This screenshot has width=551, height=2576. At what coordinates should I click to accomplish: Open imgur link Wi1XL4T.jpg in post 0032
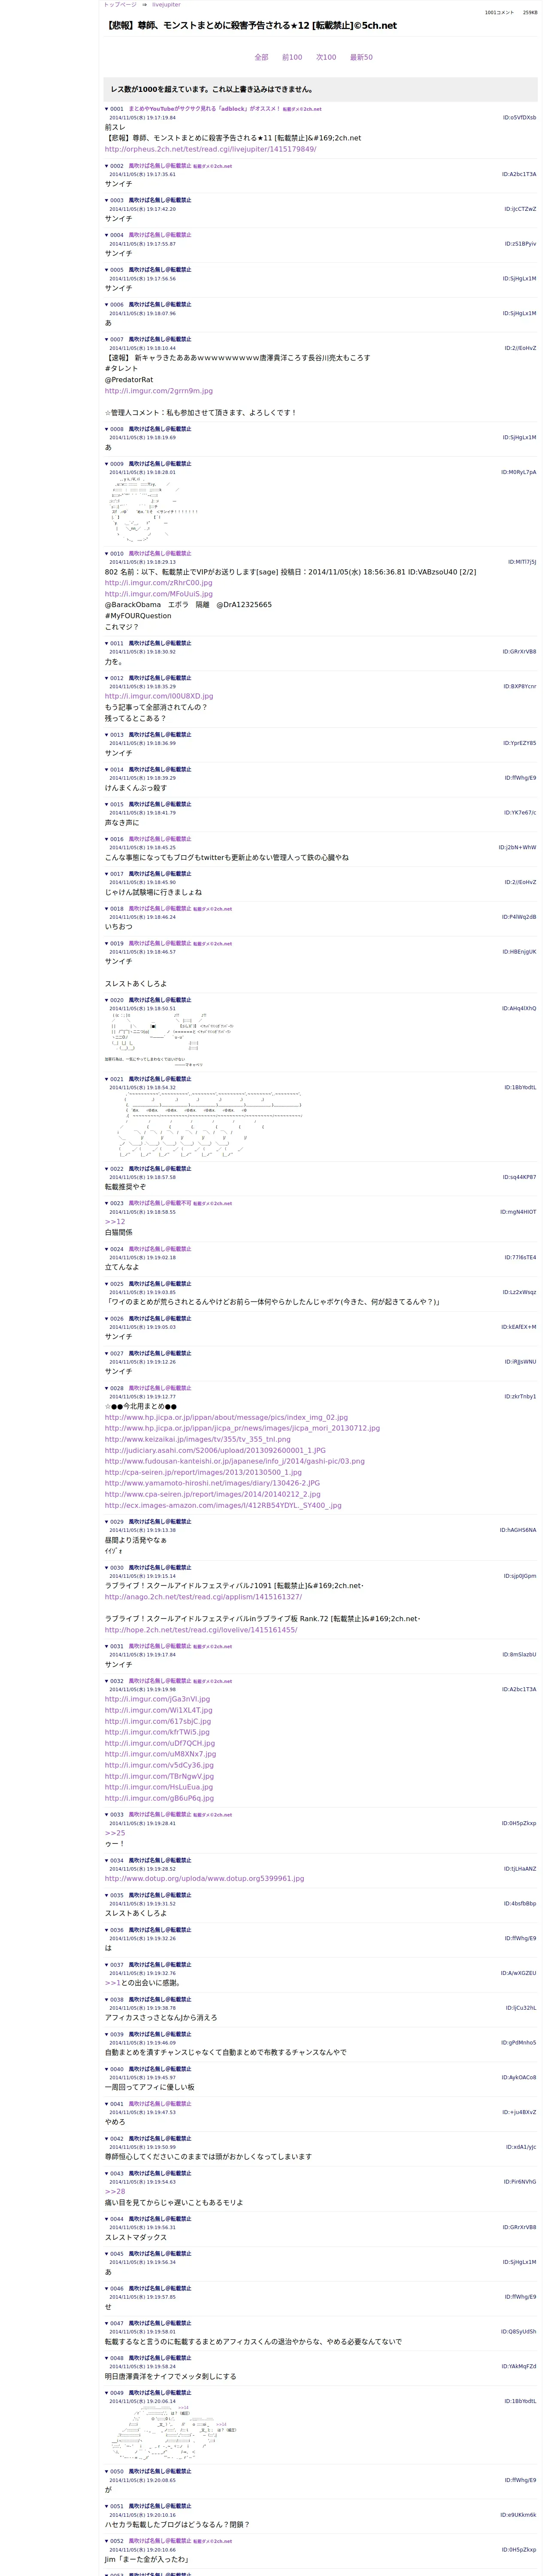click(159, 1710)
